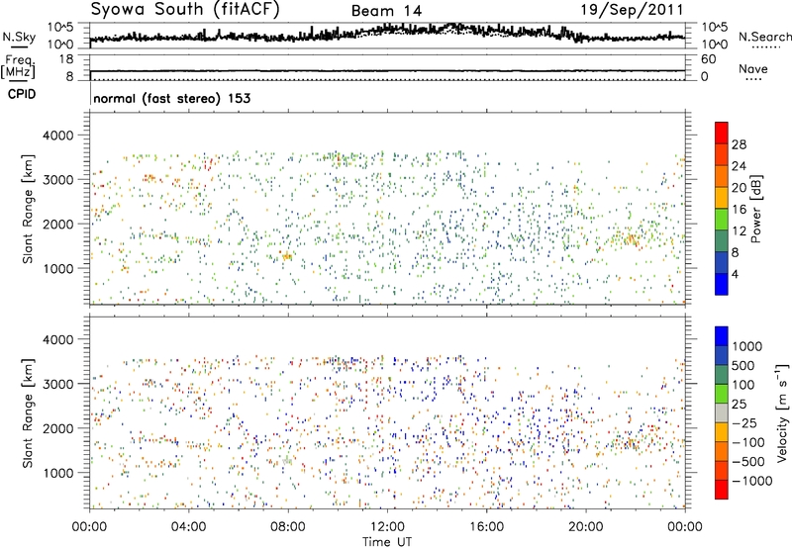Viewport: 792px width, 548px height.
Task: Click the frequency line in the Freq panel
Action: [387, 70]
